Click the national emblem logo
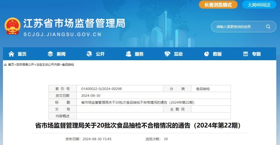This screenshot has width=280, height=145. 12,26
